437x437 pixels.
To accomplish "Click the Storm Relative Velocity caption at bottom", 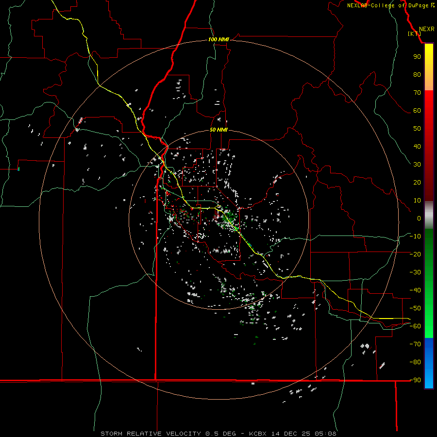I will 218,434.
